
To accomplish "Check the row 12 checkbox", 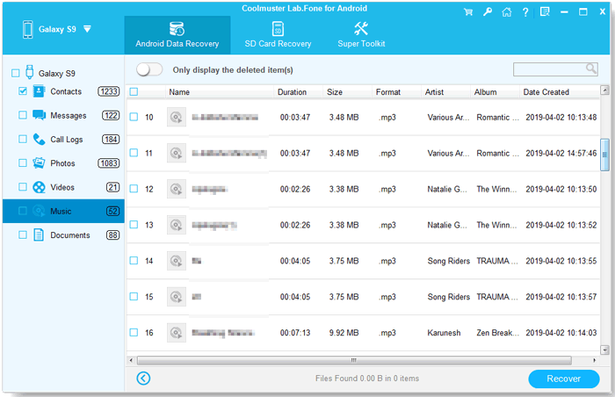I will pos(134,189).
